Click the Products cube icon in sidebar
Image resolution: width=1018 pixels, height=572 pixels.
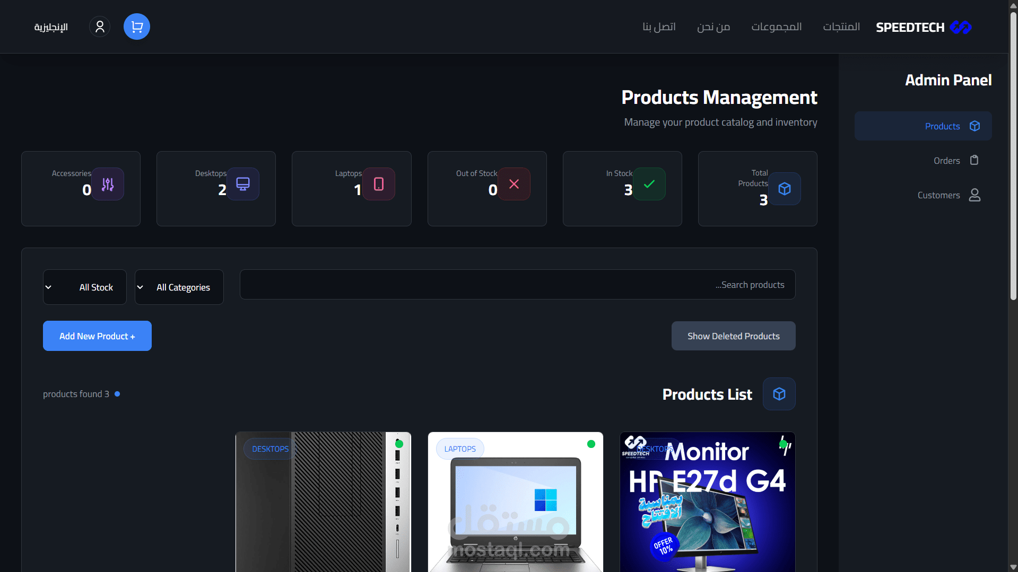[x=975, y=126]
